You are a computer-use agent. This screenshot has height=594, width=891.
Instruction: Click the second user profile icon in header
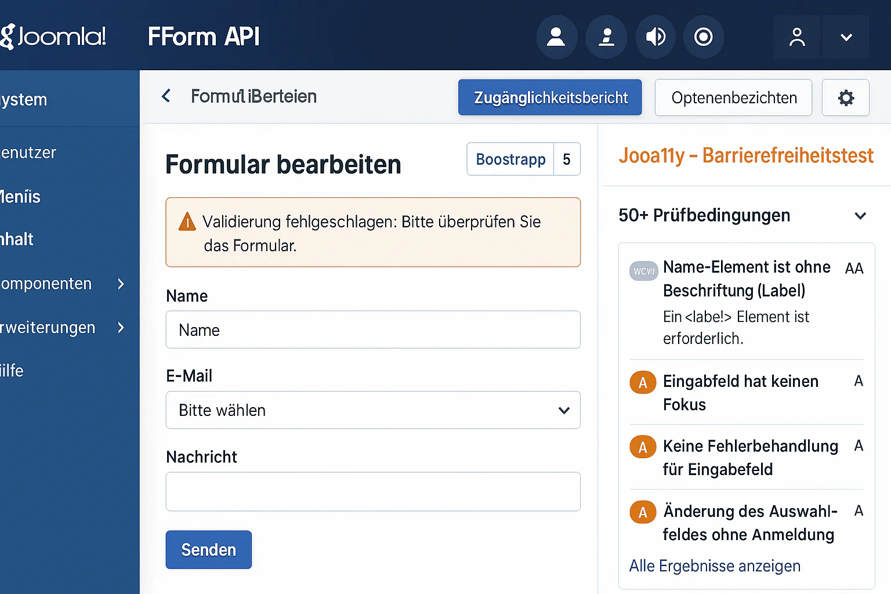606,37
